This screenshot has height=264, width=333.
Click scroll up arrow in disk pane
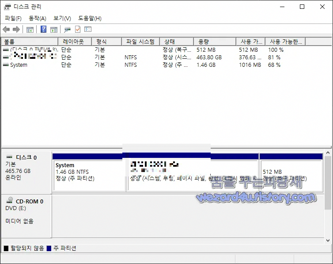click(328, 153)
